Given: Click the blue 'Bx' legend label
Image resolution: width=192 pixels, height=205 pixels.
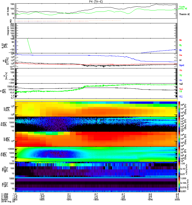Looking at the screenshot, I should pyautogui.click(x=180, y=50).
